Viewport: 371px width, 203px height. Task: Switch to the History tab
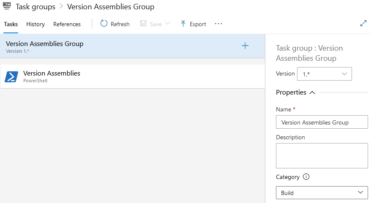pyautogui.click(x=35, y=24)
